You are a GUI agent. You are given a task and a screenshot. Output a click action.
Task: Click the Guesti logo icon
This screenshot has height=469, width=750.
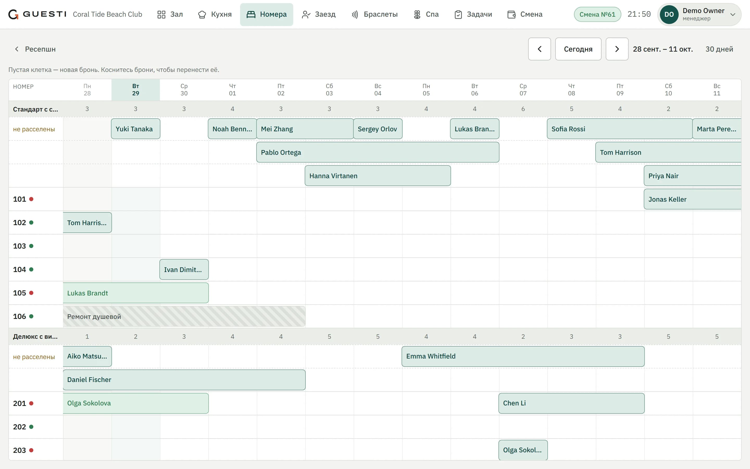[13, 14]
